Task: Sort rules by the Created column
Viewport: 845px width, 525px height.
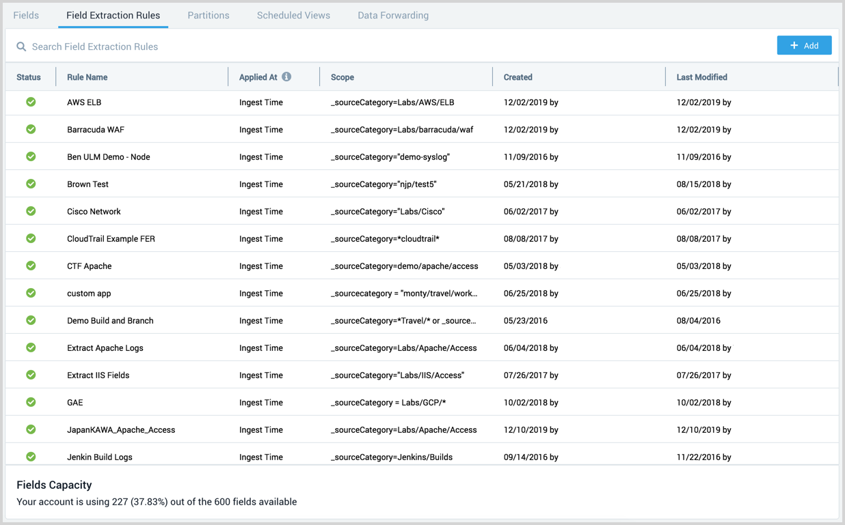Action: [x=518, y=77]
